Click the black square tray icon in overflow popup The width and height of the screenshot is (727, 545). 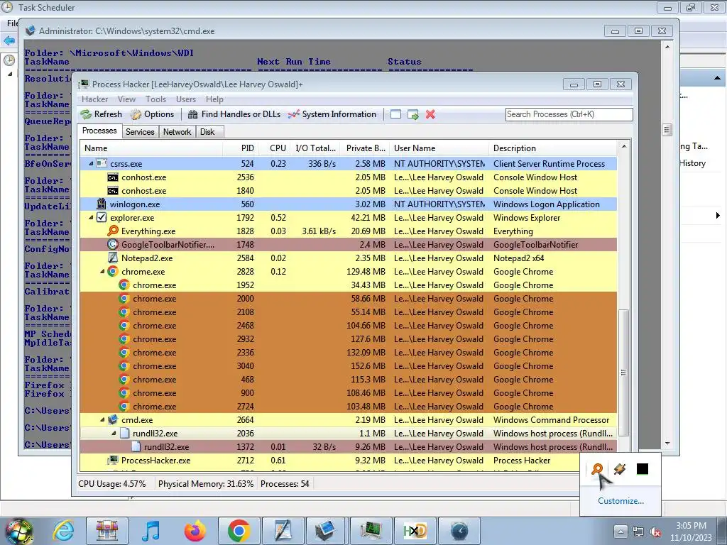point(642,469)
